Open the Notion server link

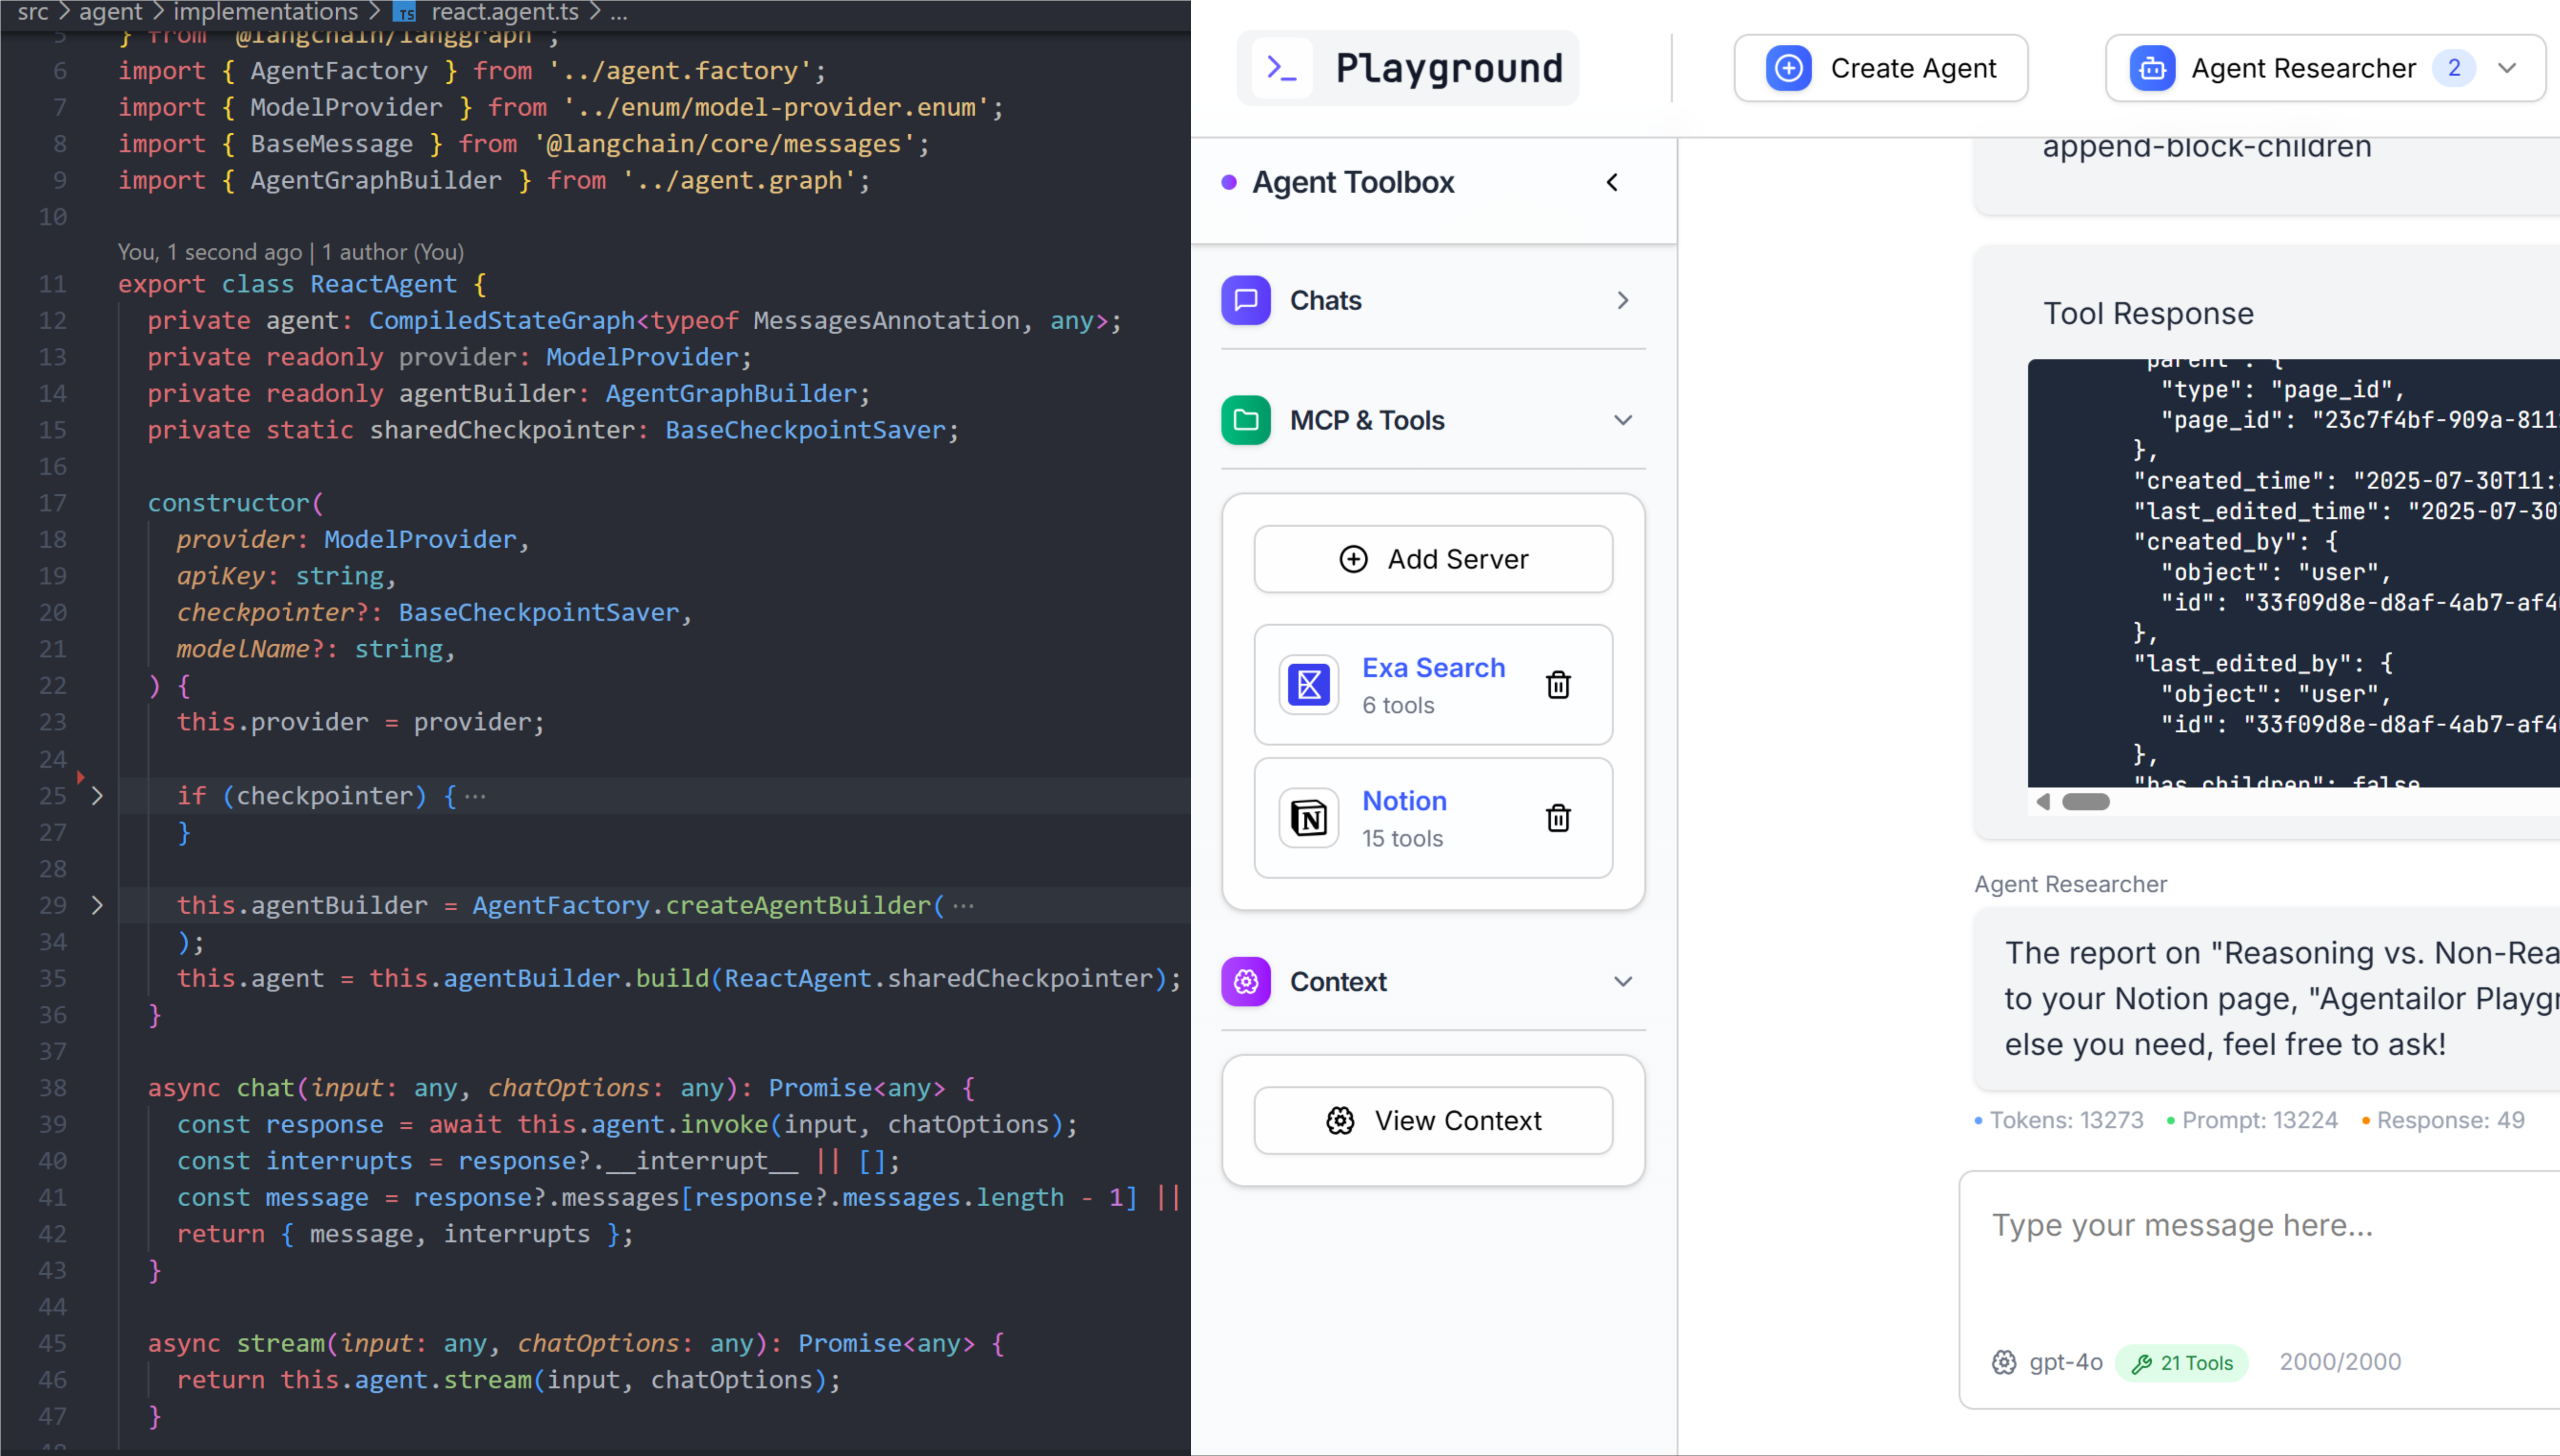[x=1404, y=800]
